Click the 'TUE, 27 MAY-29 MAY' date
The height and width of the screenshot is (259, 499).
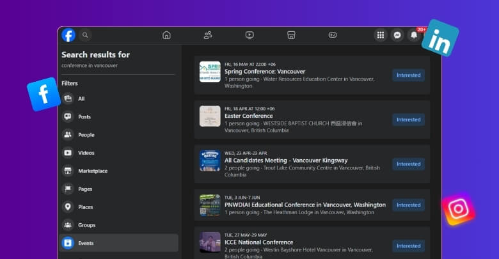click(x=246, y=235)
